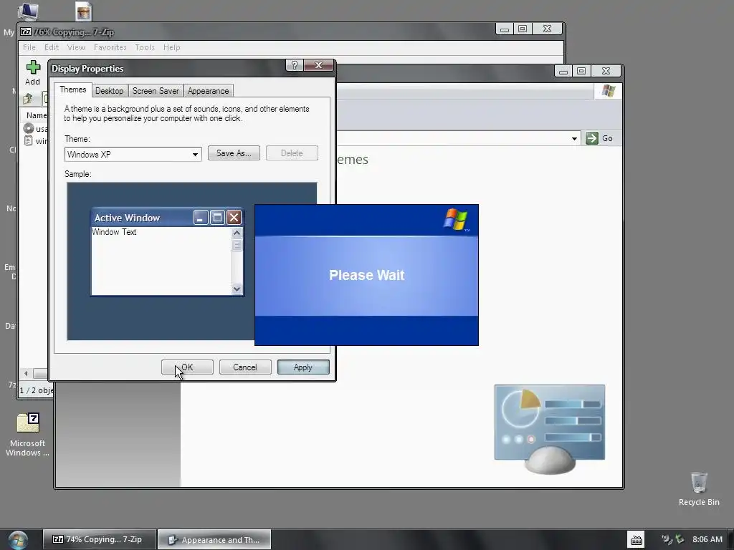Image resolution: width=734 pixels, height=550 pixels.
Task: Open the Tools menu in 7-Zip
Action: coord(145,47)
